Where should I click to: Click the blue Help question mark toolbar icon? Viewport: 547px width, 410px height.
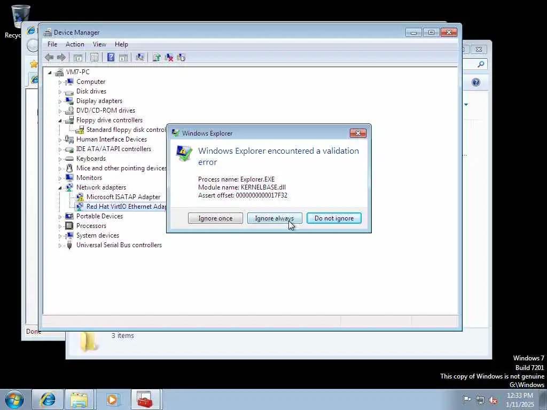[x=111, y=58]
